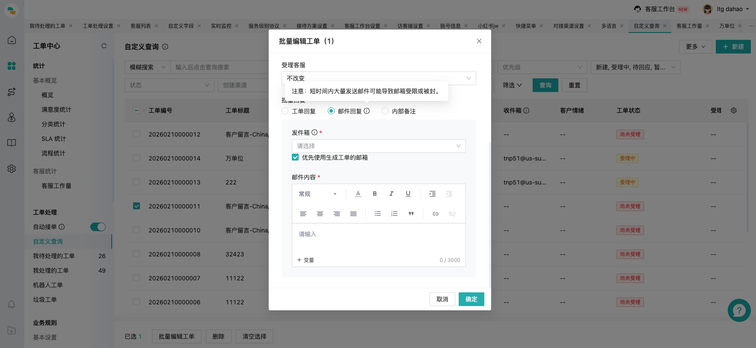Open the home icon in left sidebar

tap(12, 40)
